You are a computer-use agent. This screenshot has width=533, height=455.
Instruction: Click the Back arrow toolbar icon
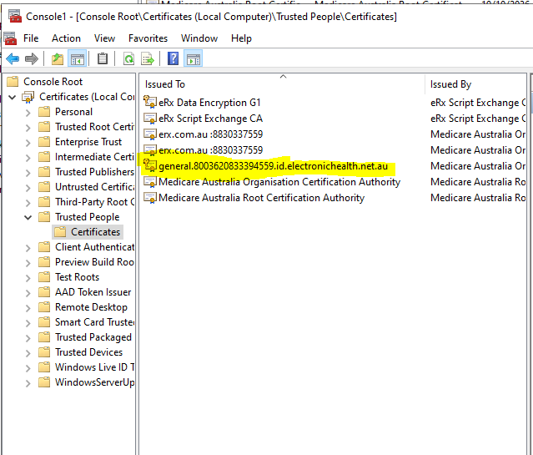pyautogui.click(x=13, y=59)
